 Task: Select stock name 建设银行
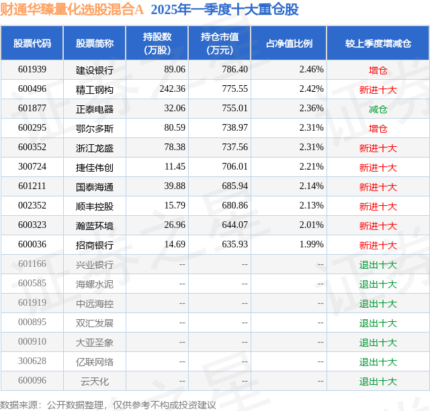coord(95,70)
